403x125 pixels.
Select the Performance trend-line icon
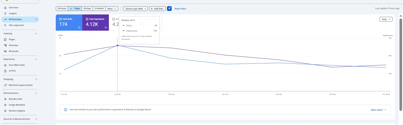[x=6, y=19]
